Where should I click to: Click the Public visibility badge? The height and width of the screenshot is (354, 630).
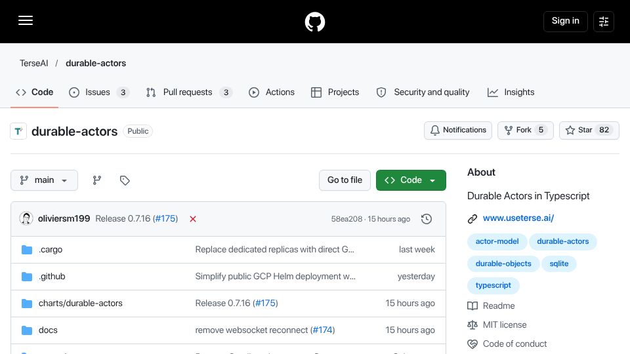(x=138, y=131)
